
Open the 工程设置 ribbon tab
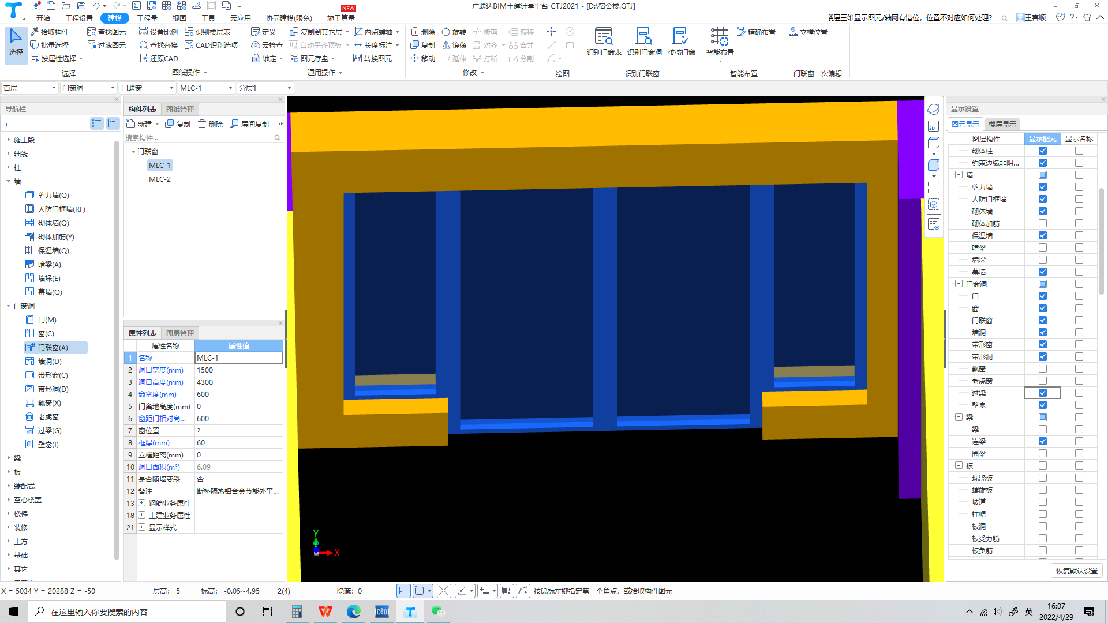[x=79, y=18]
